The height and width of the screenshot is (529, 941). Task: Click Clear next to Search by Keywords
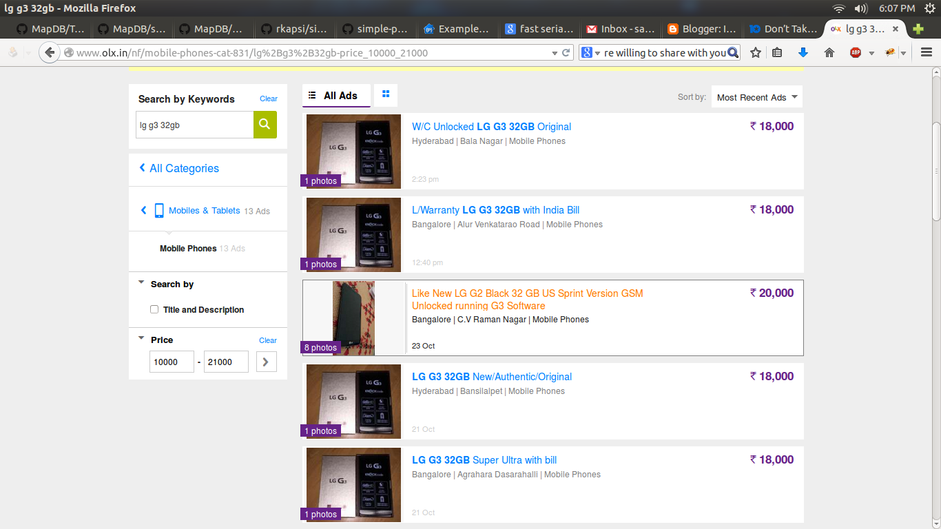[269, 98]
